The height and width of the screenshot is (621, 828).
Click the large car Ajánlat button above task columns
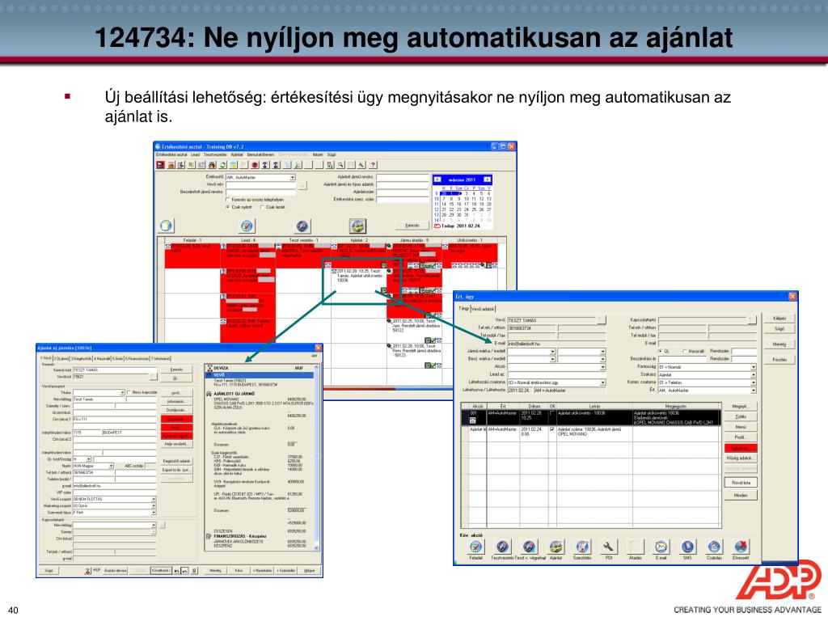[x=358, y=226]
